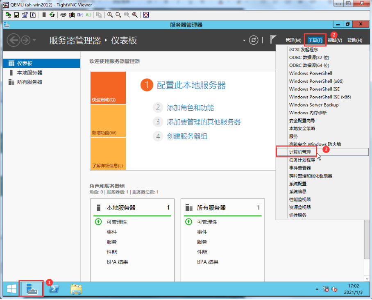The image size is (372, 300).
Task: Click the Server Manager refresh circle icon
Action: [x=254, y=40]
